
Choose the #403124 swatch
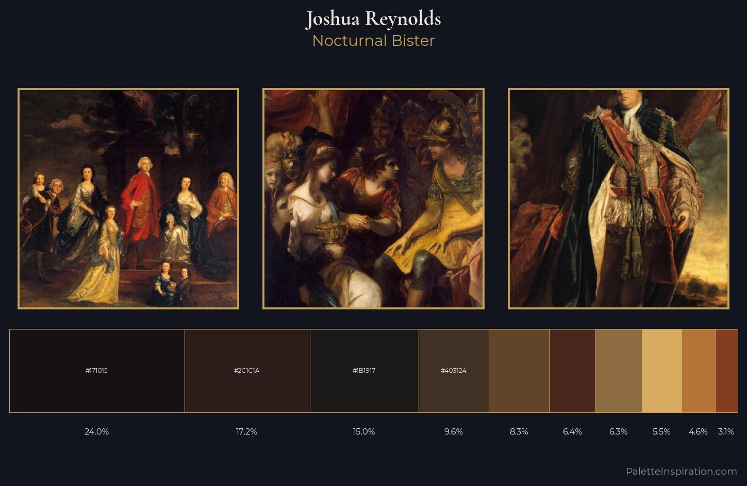click(454, 371)
